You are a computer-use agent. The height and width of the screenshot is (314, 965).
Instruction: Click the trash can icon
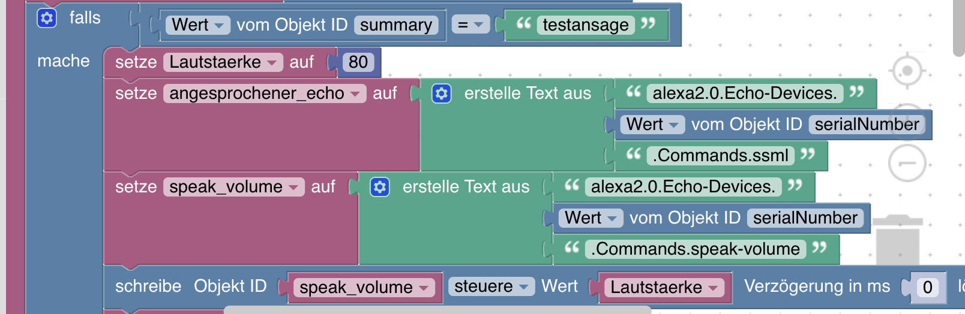(x=897, y=238)
